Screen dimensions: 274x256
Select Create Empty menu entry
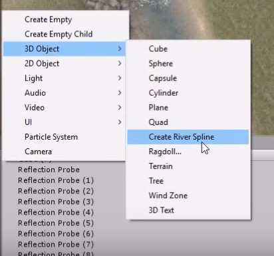65,19
